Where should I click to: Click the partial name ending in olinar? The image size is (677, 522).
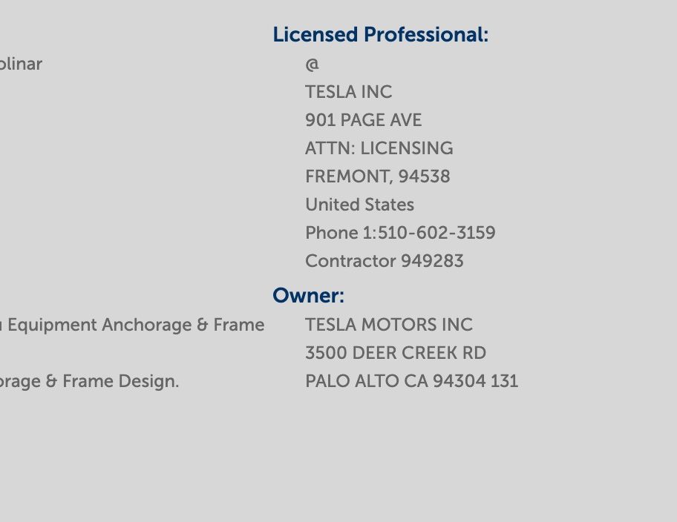pos(21,64)
